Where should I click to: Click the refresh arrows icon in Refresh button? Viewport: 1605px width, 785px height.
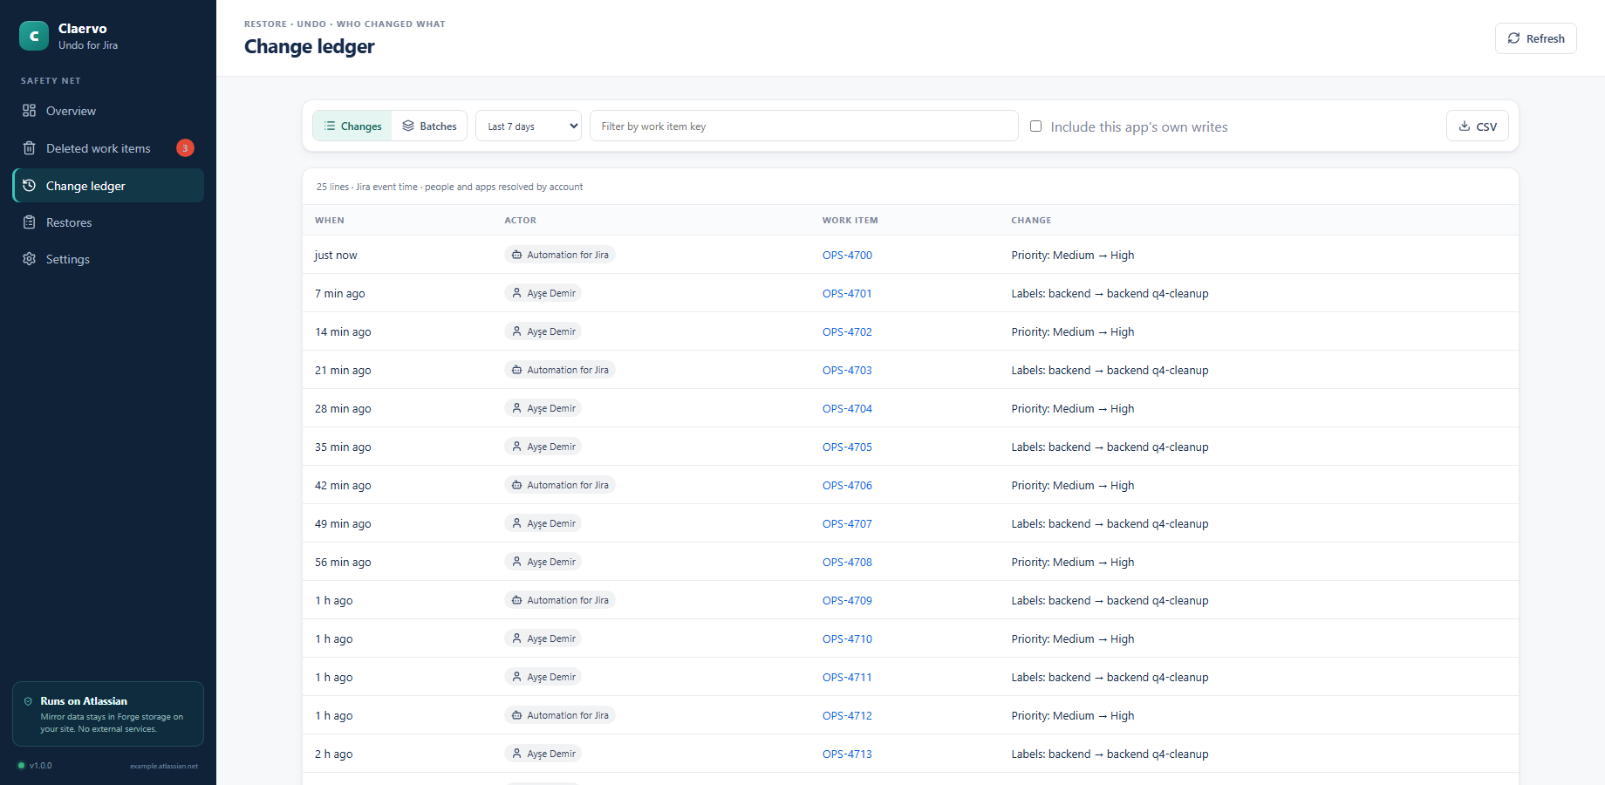pyautogui.click(x=1514, y=38)
